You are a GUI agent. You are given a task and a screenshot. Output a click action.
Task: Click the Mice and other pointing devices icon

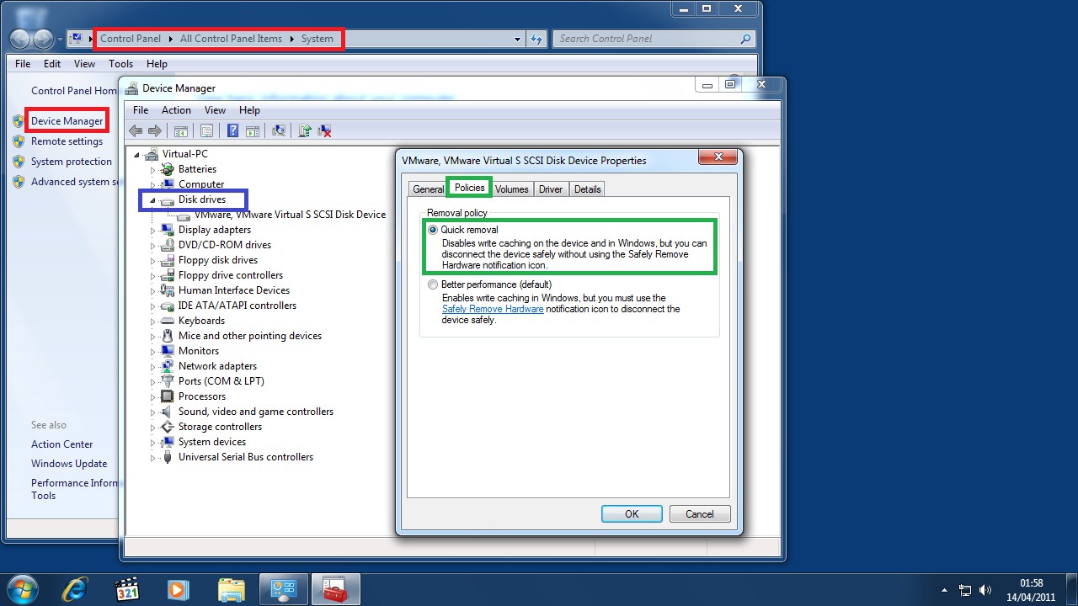coord(168,336)
